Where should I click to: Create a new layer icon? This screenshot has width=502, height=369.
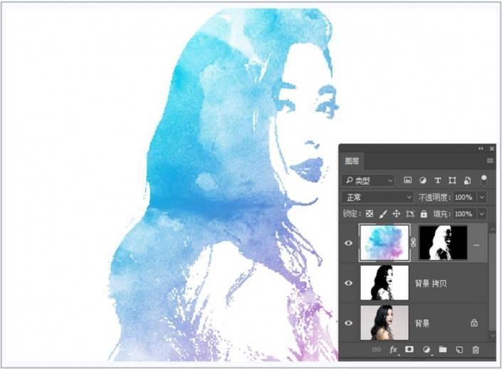pos(459,350)
